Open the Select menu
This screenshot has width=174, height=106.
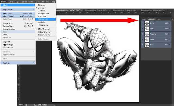(x=24, y=2)
